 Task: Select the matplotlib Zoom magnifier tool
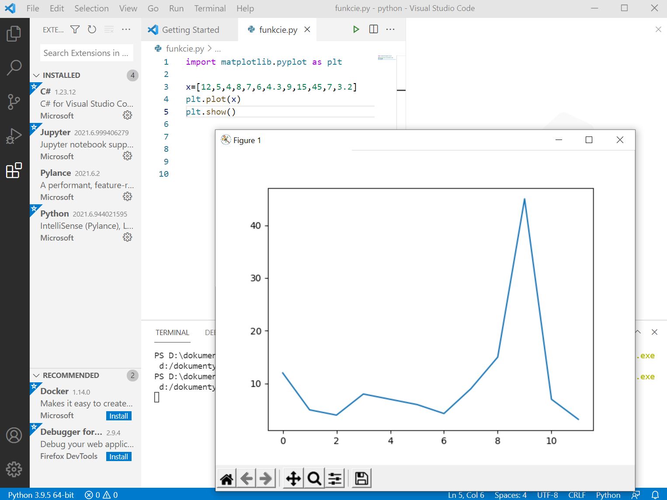click(x=314, y=479)
